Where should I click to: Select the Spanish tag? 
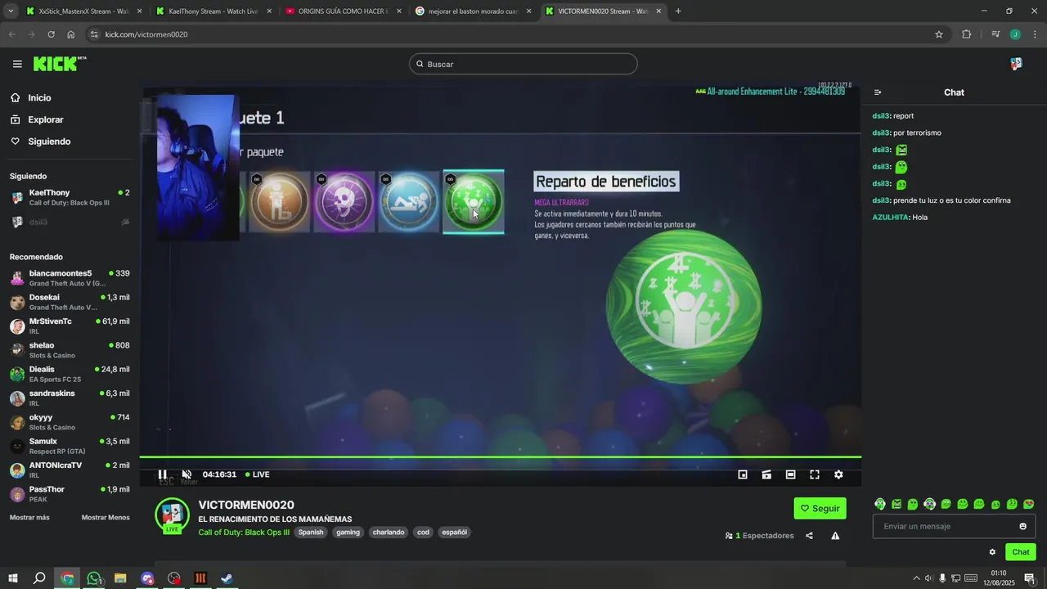(x=311, y=533)
